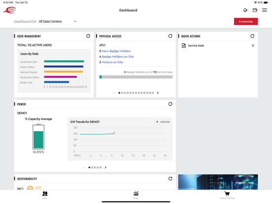This screenshot has height=204, width=272.
Task: Go to previous Power widget page
Action: [84, 168]
